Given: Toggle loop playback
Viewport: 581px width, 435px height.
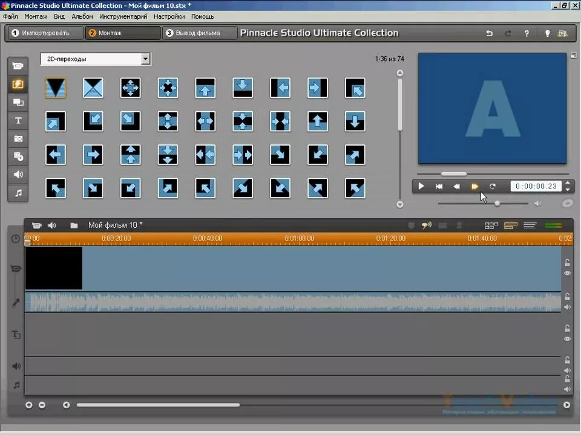Looking at the screenshot, I should click(492, 186).
